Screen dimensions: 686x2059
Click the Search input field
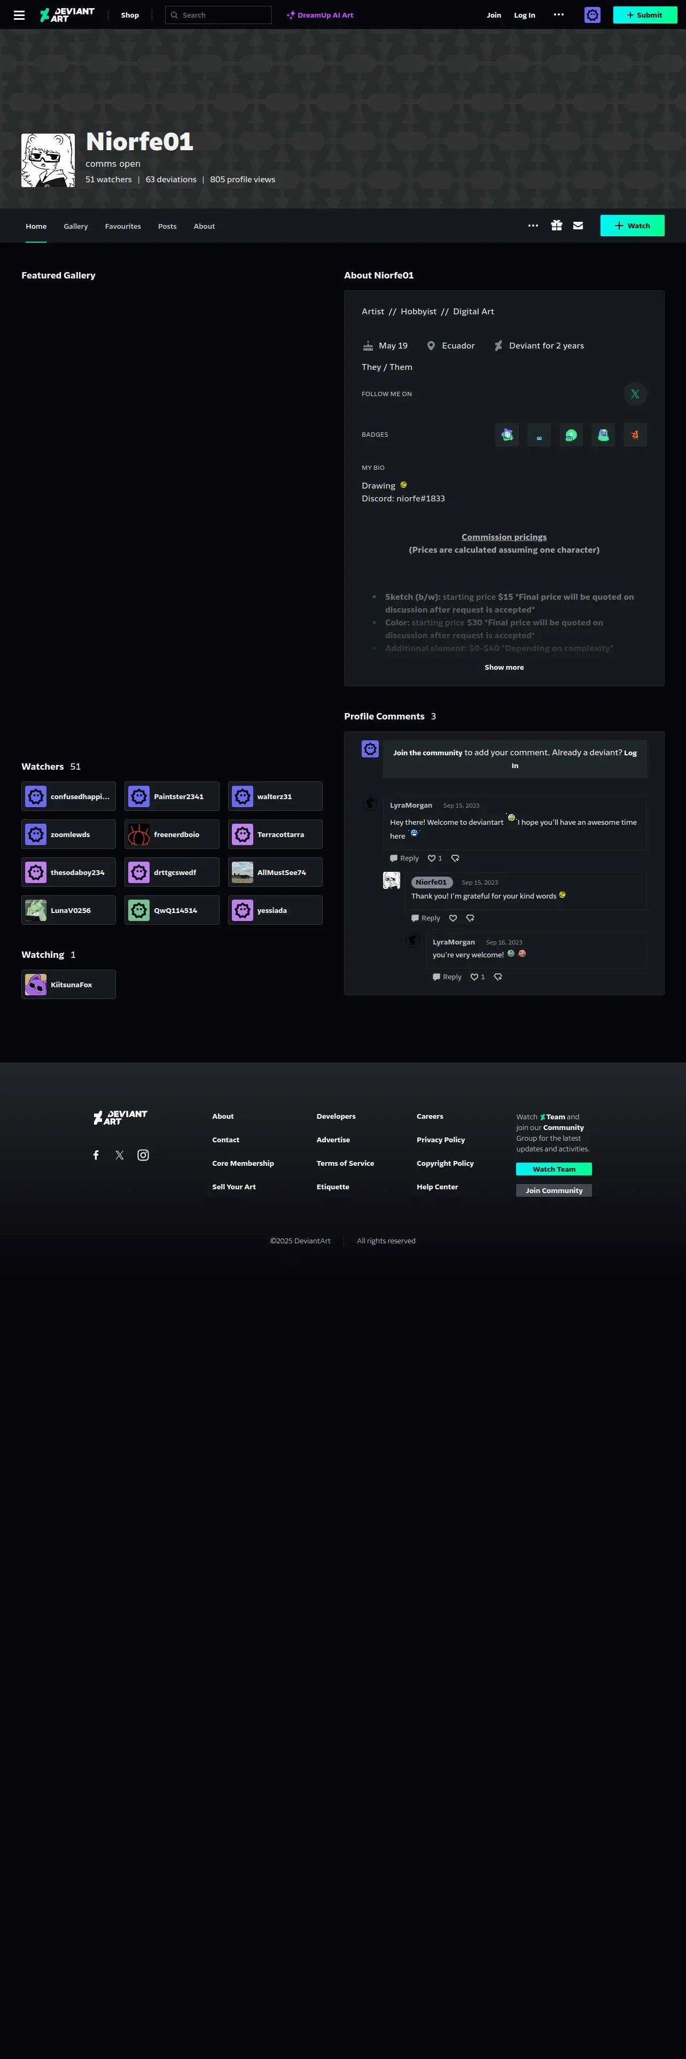pyautogui.click(x=218, y=15)
